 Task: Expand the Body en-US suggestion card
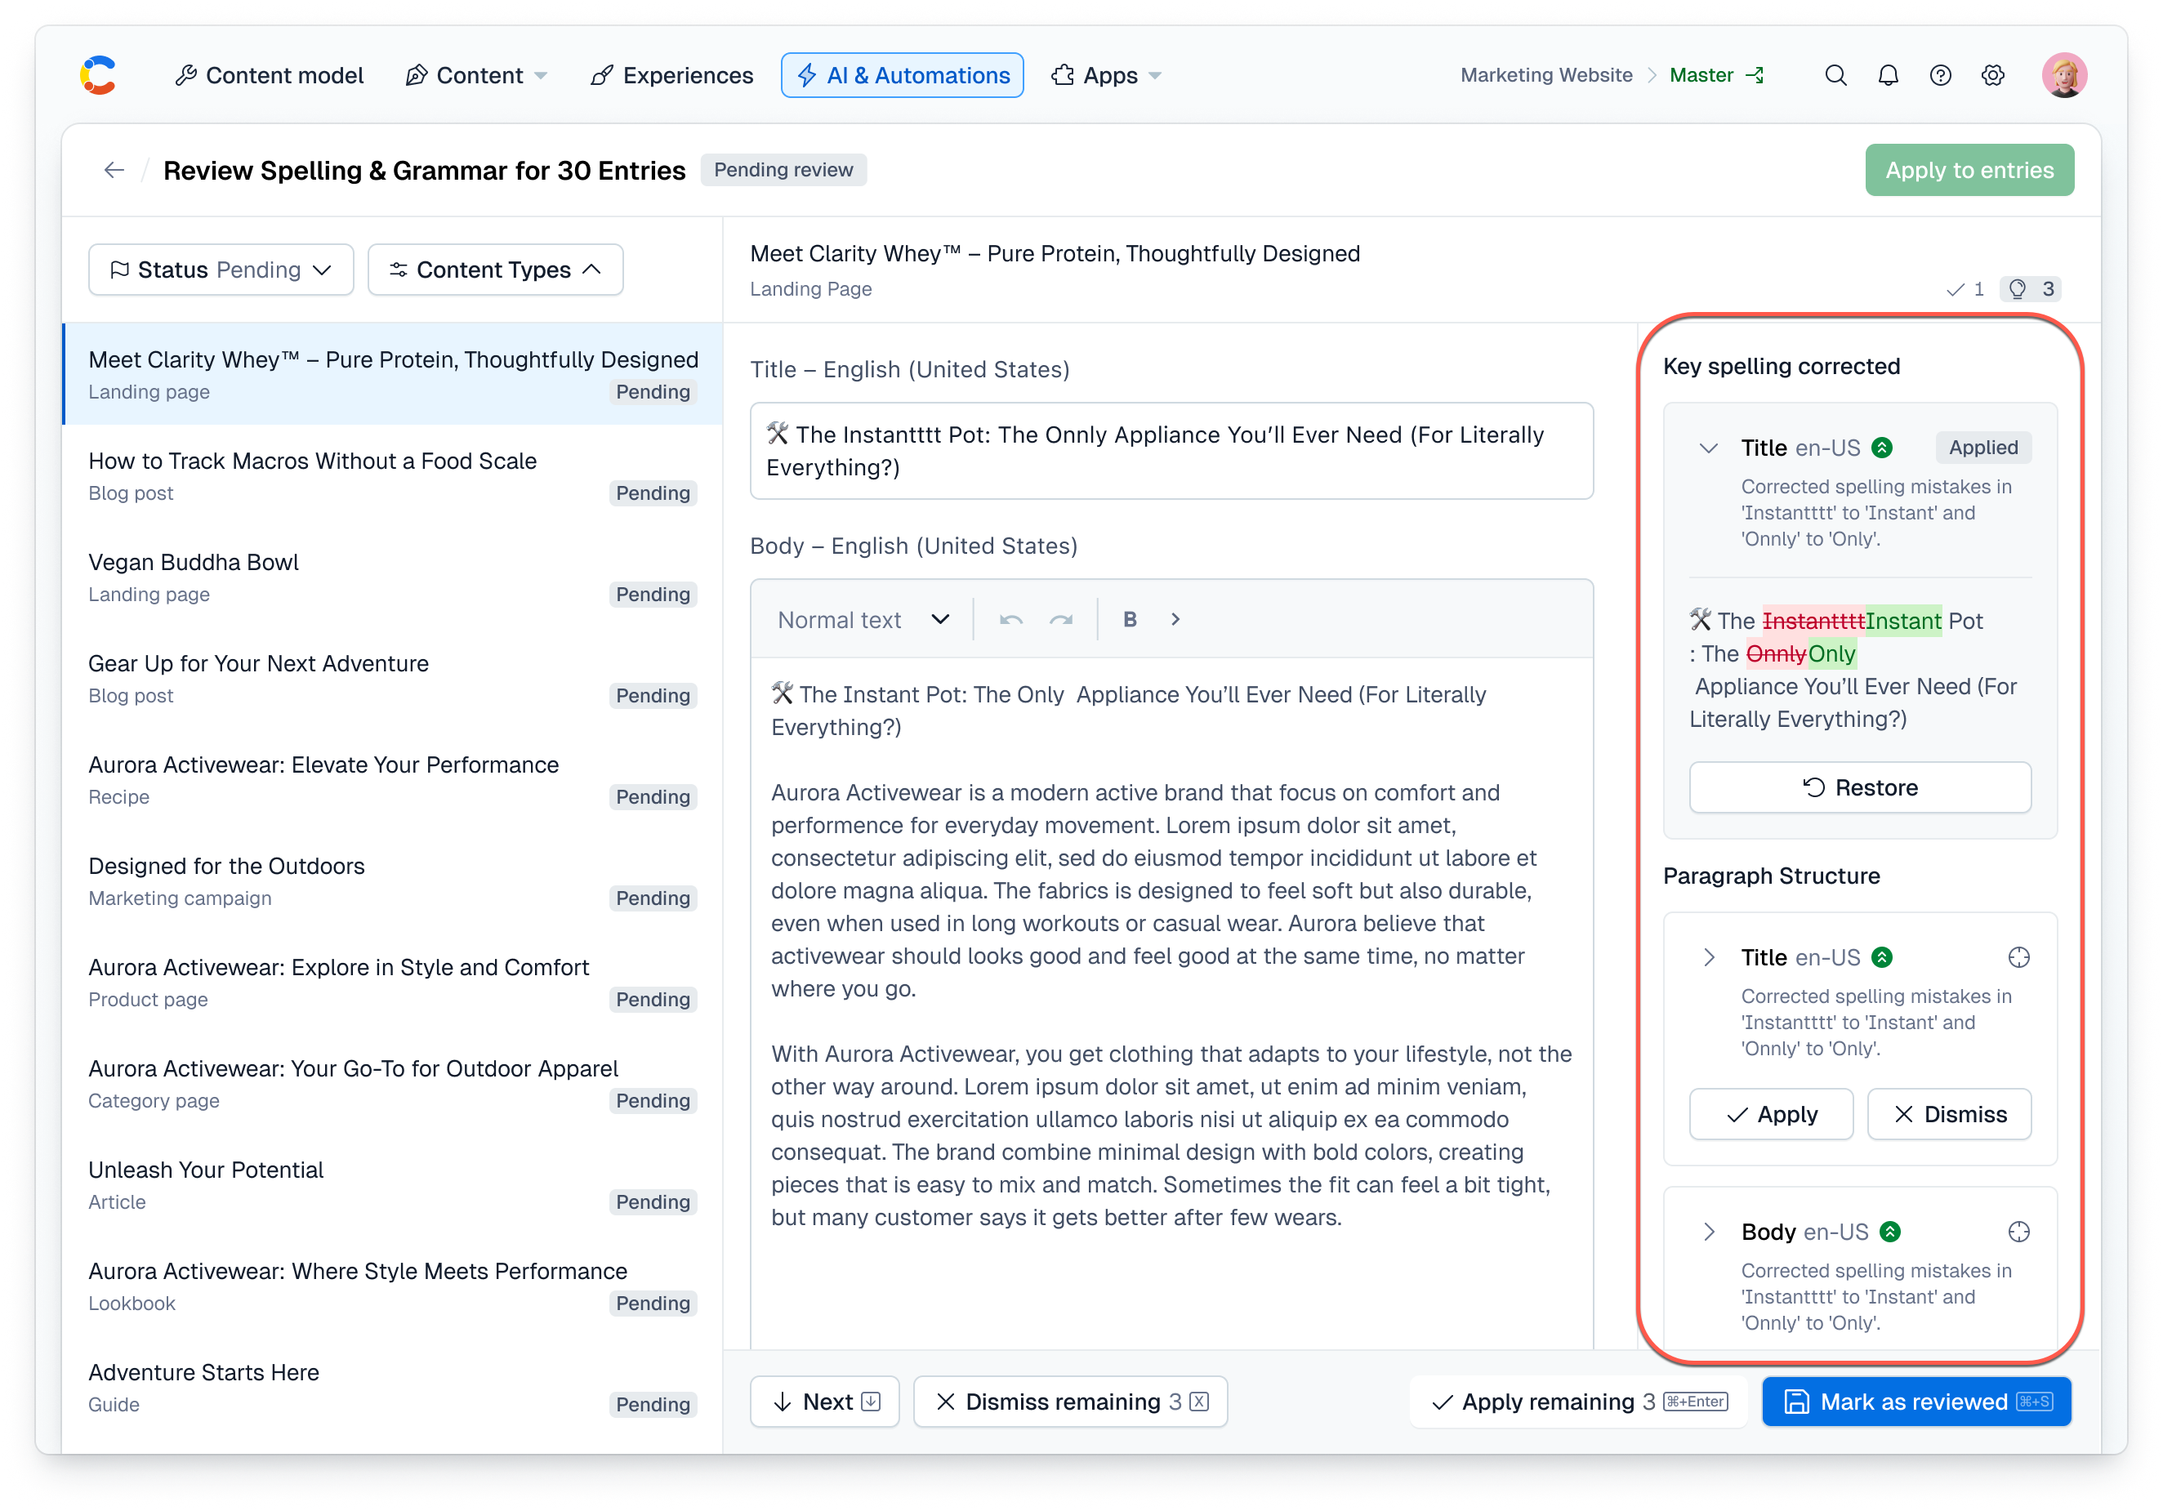1709,1232
